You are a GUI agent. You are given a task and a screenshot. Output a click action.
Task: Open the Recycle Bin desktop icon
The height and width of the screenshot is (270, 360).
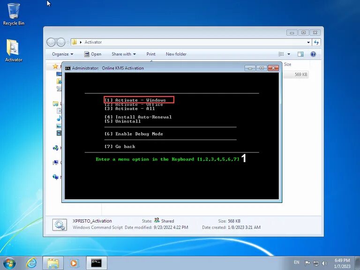point(14,14)
